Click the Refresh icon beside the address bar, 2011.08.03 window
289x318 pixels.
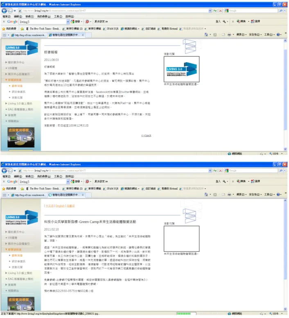pyautogui.click(x=215, y=11)
